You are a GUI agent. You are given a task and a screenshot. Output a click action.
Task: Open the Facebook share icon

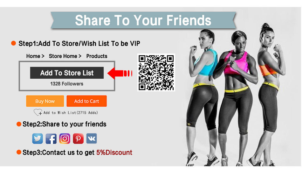(x=51, y=139)
